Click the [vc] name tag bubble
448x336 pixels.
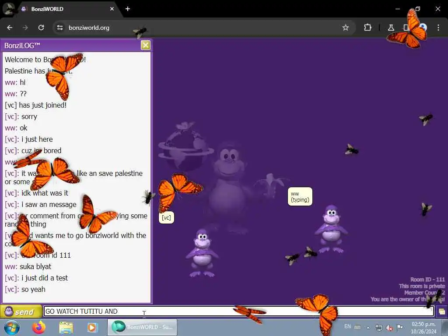point(166,218)
